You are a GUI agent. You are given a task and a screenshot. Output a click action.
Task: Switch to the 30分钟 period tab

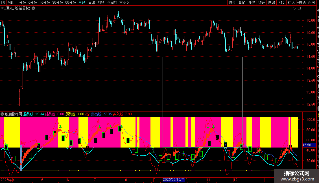pyautogui.click(x=58, y=3)
